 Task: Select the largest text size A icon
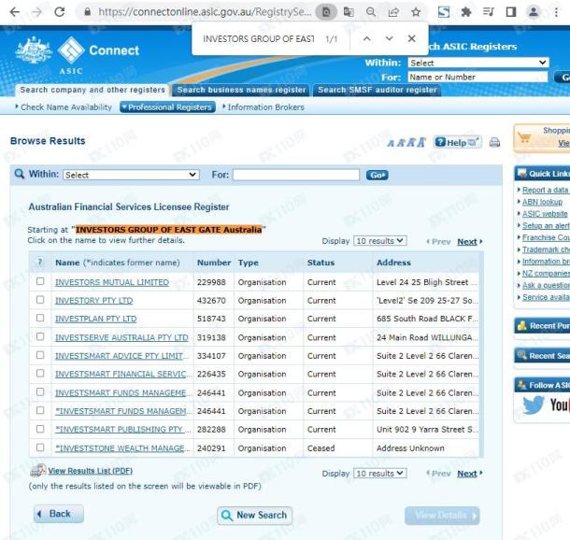point(420,142)
